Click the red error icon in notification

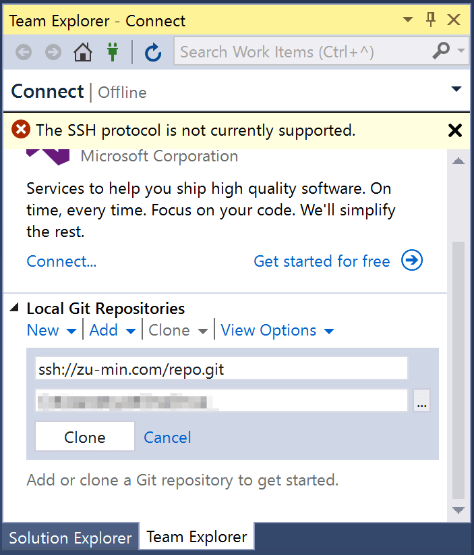(x=21, y=130)
